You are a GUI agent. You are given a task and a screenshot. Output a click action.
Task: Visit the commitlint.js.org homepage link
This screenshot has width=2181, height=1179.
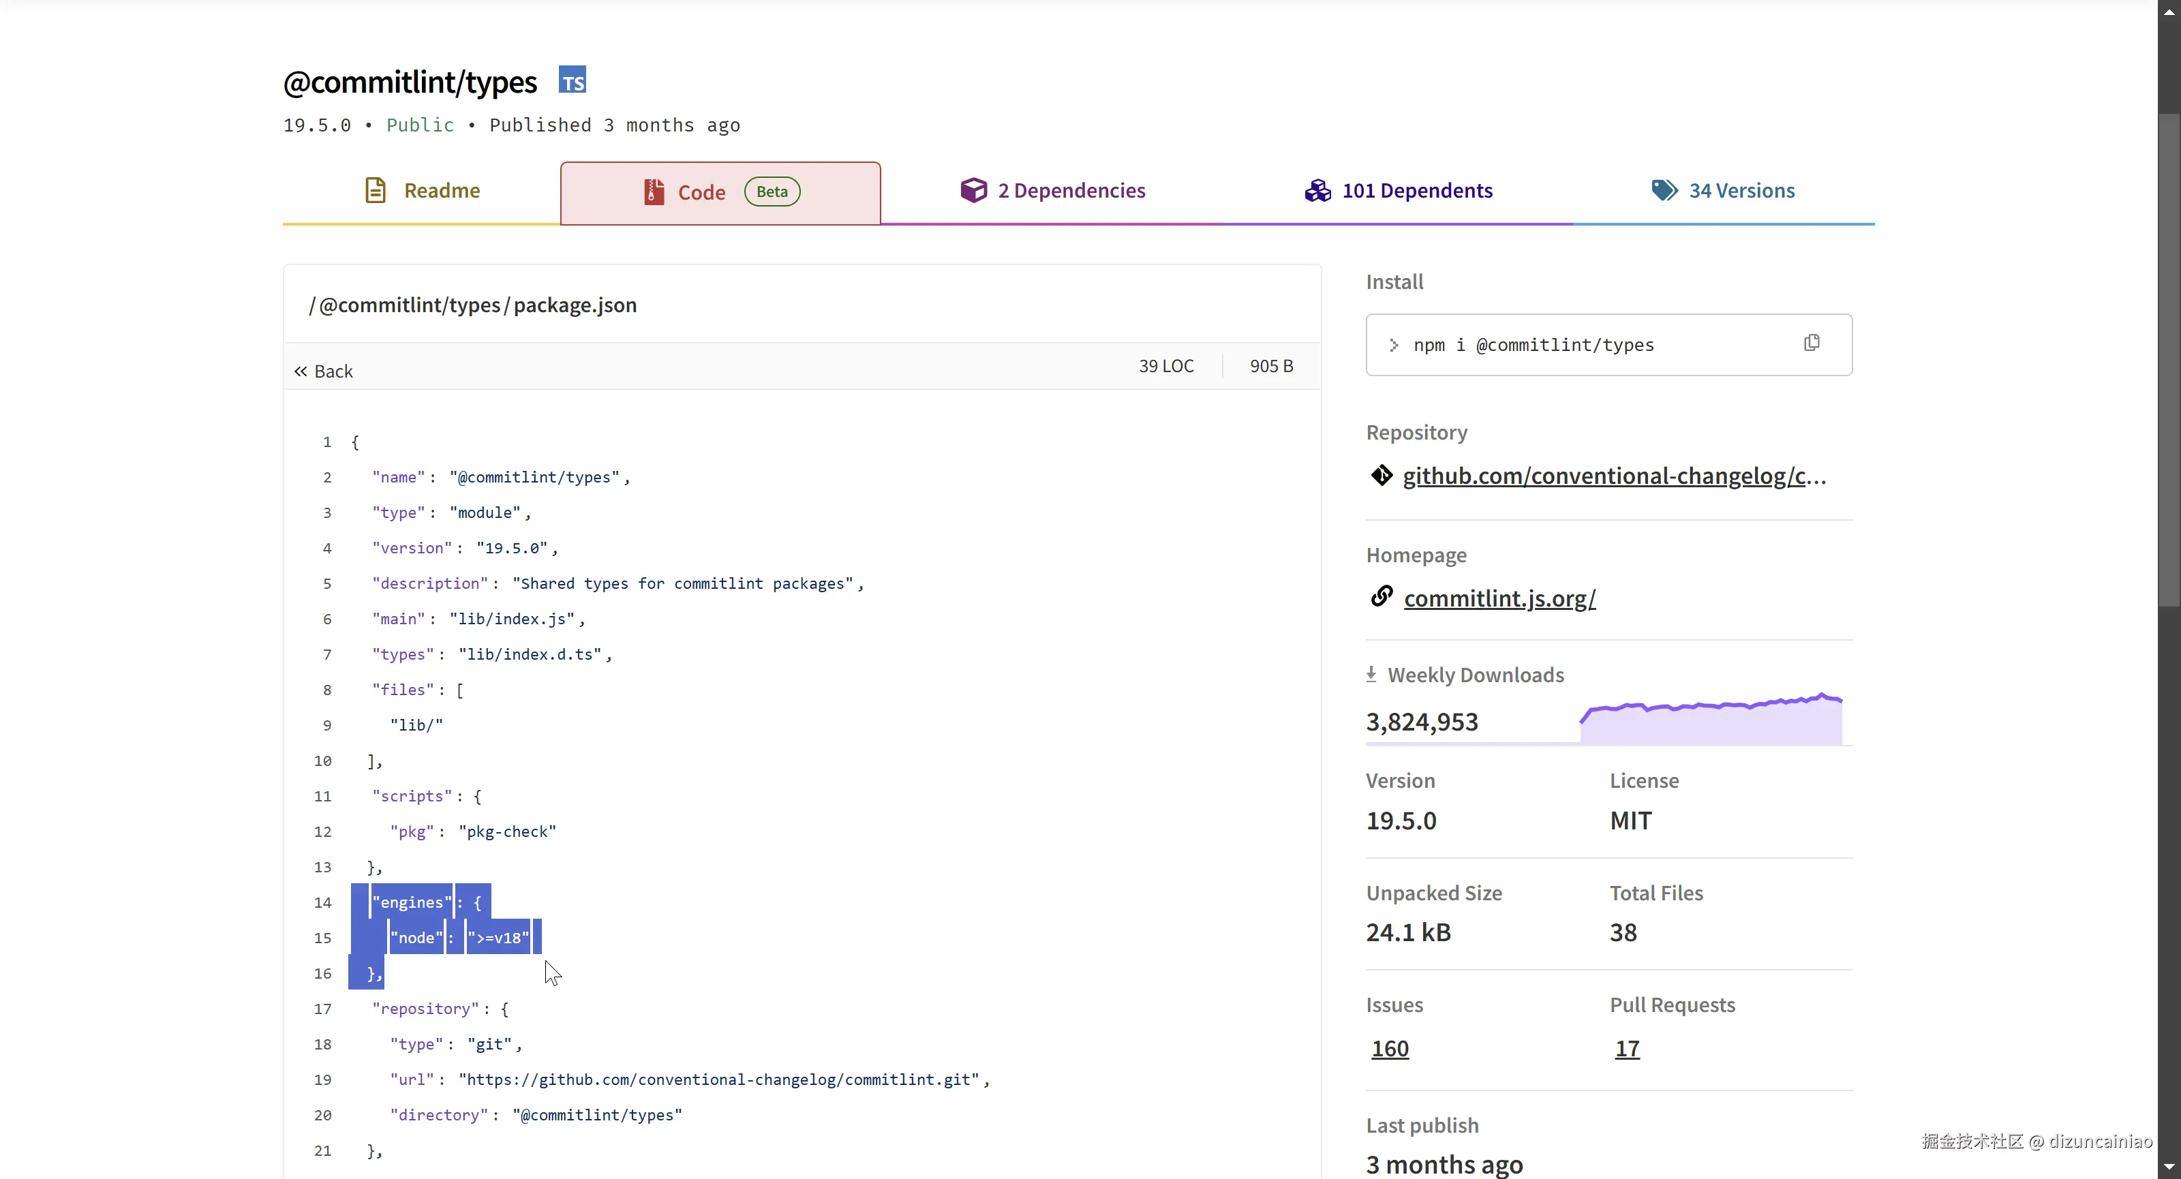[x=1499, y=598]
